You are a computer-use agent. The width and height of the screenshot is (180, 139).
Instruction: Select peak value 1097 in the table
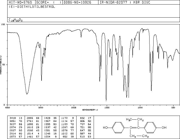64,127
